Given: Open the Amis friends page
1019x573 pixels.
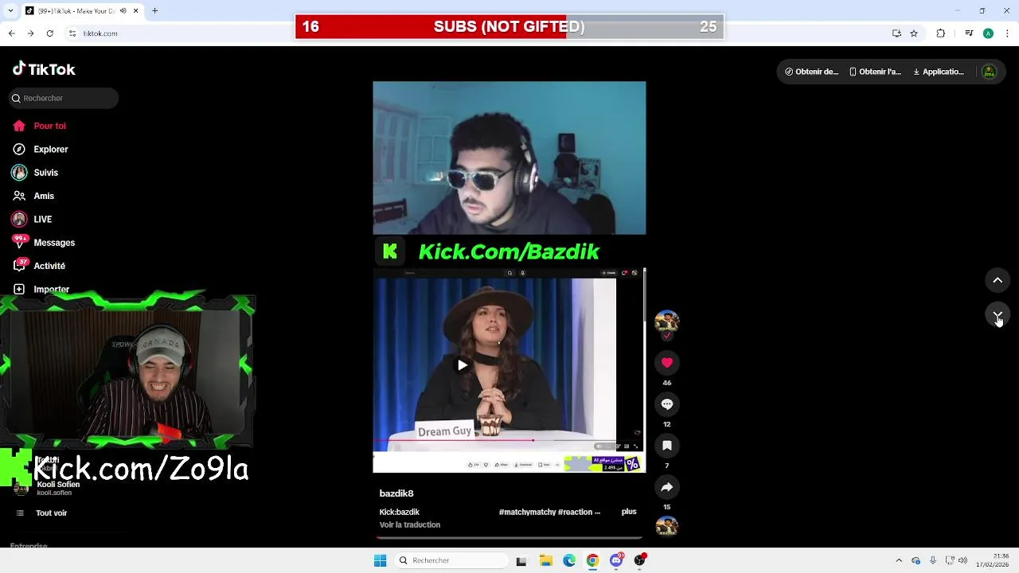Looking at the screenshot, I should 33,196.
